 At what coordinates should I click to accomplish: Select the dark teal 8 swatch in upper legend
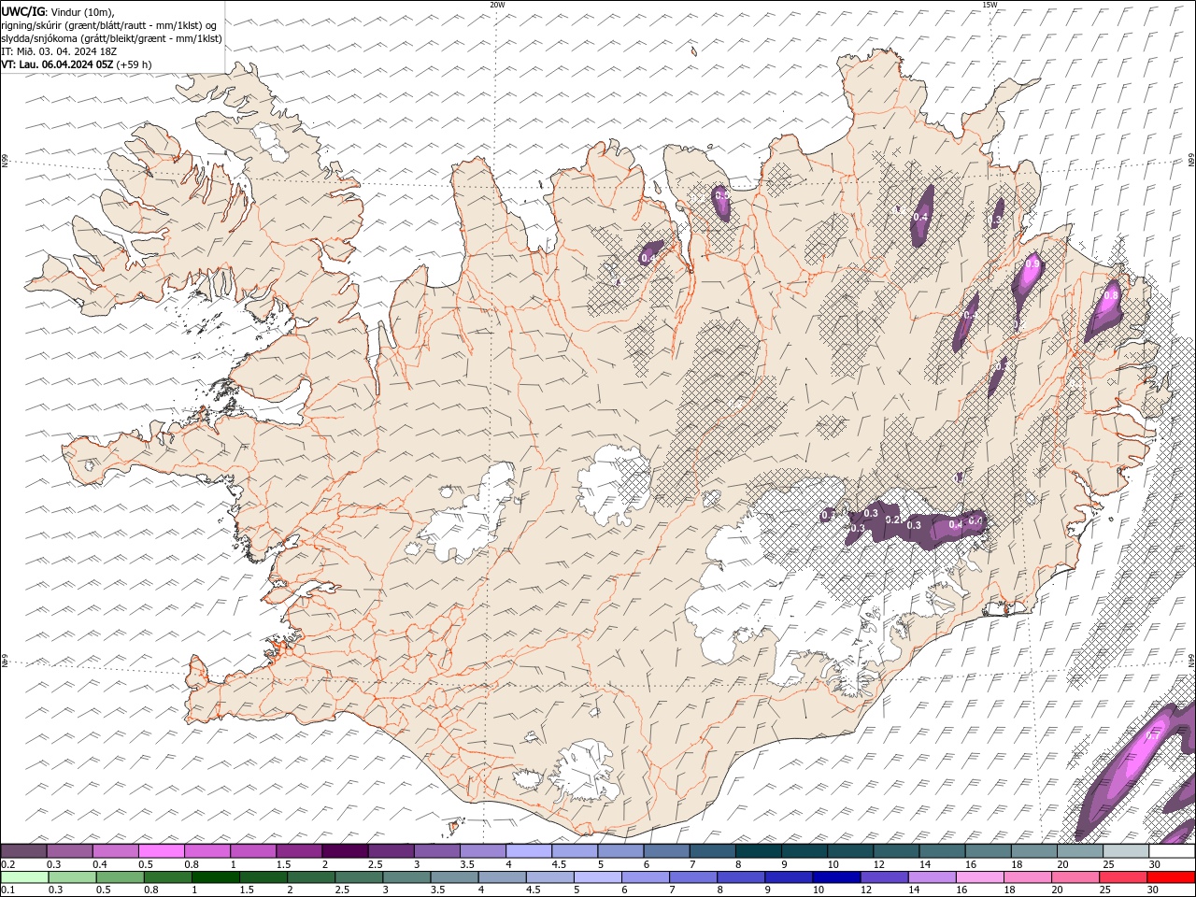click(758, 851)
